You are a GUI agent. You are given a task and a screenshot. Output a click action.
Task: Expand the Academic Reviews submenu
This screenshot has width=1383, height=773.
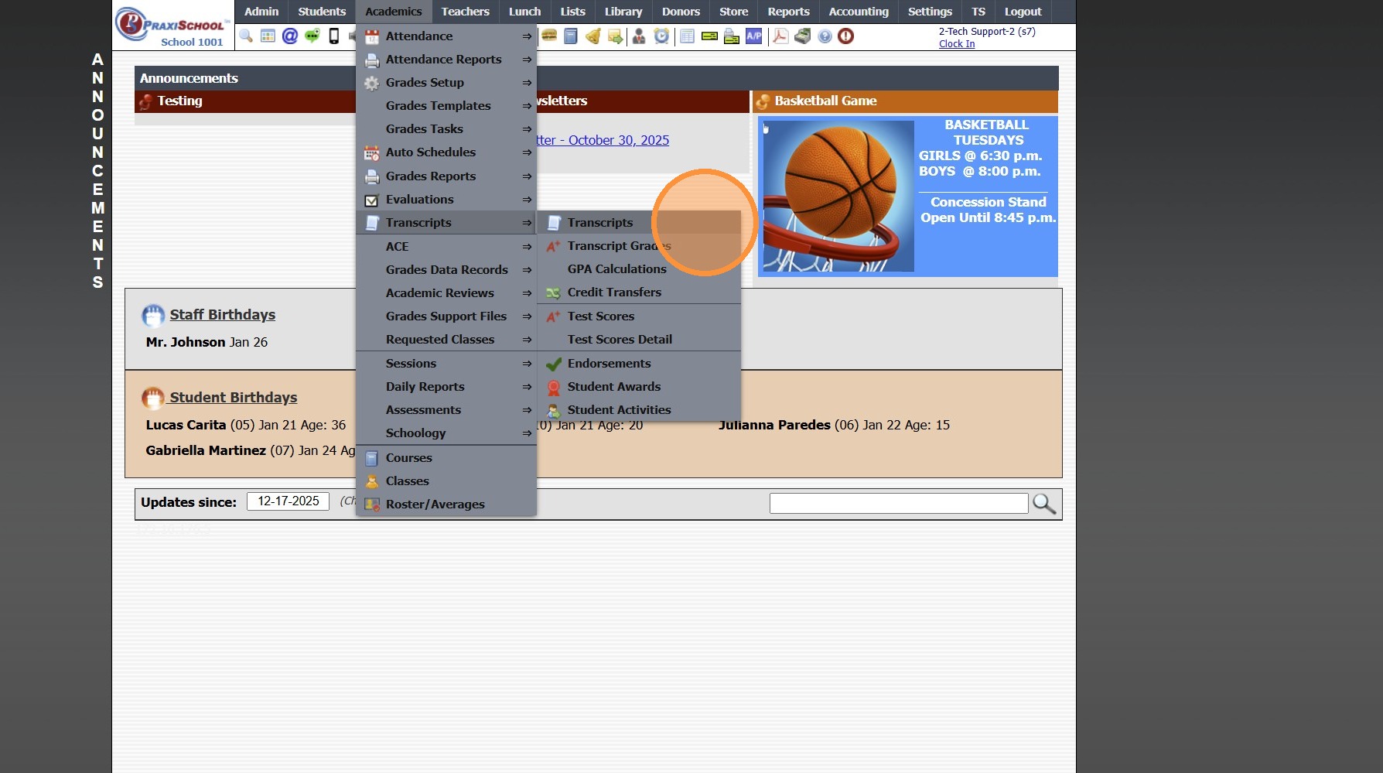click(x=446, y=293)
